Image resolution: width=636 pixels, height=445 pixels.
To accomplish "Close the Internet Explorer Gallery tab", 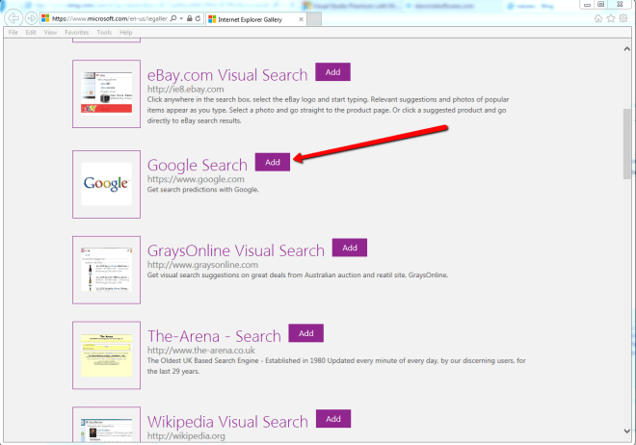I will [301, 18].
